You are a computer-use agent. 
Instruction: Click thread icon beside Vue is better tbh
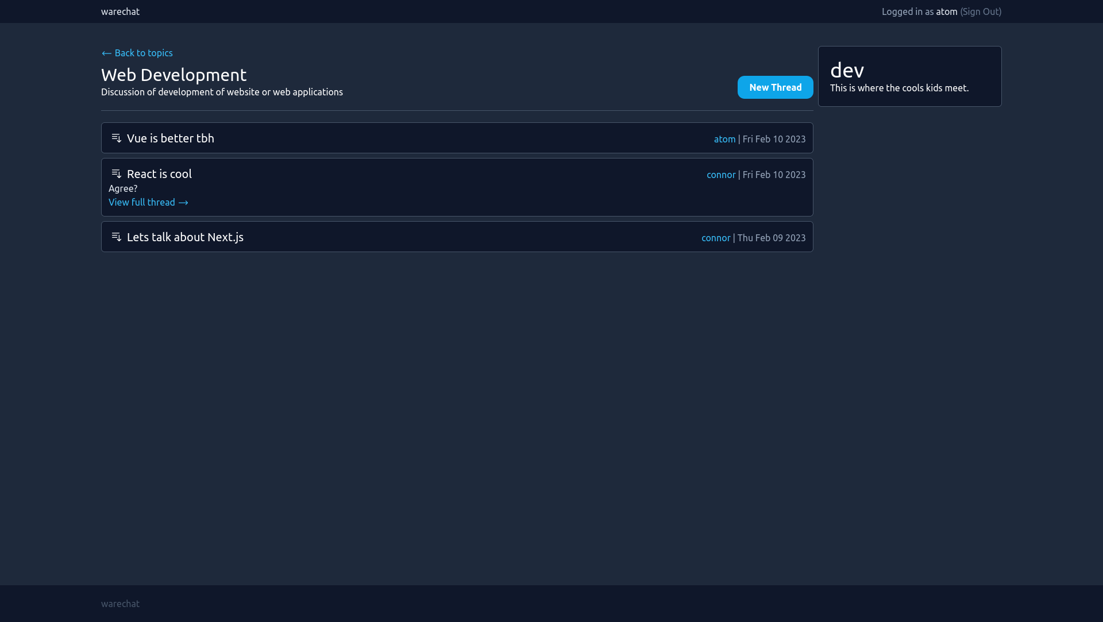116,138
